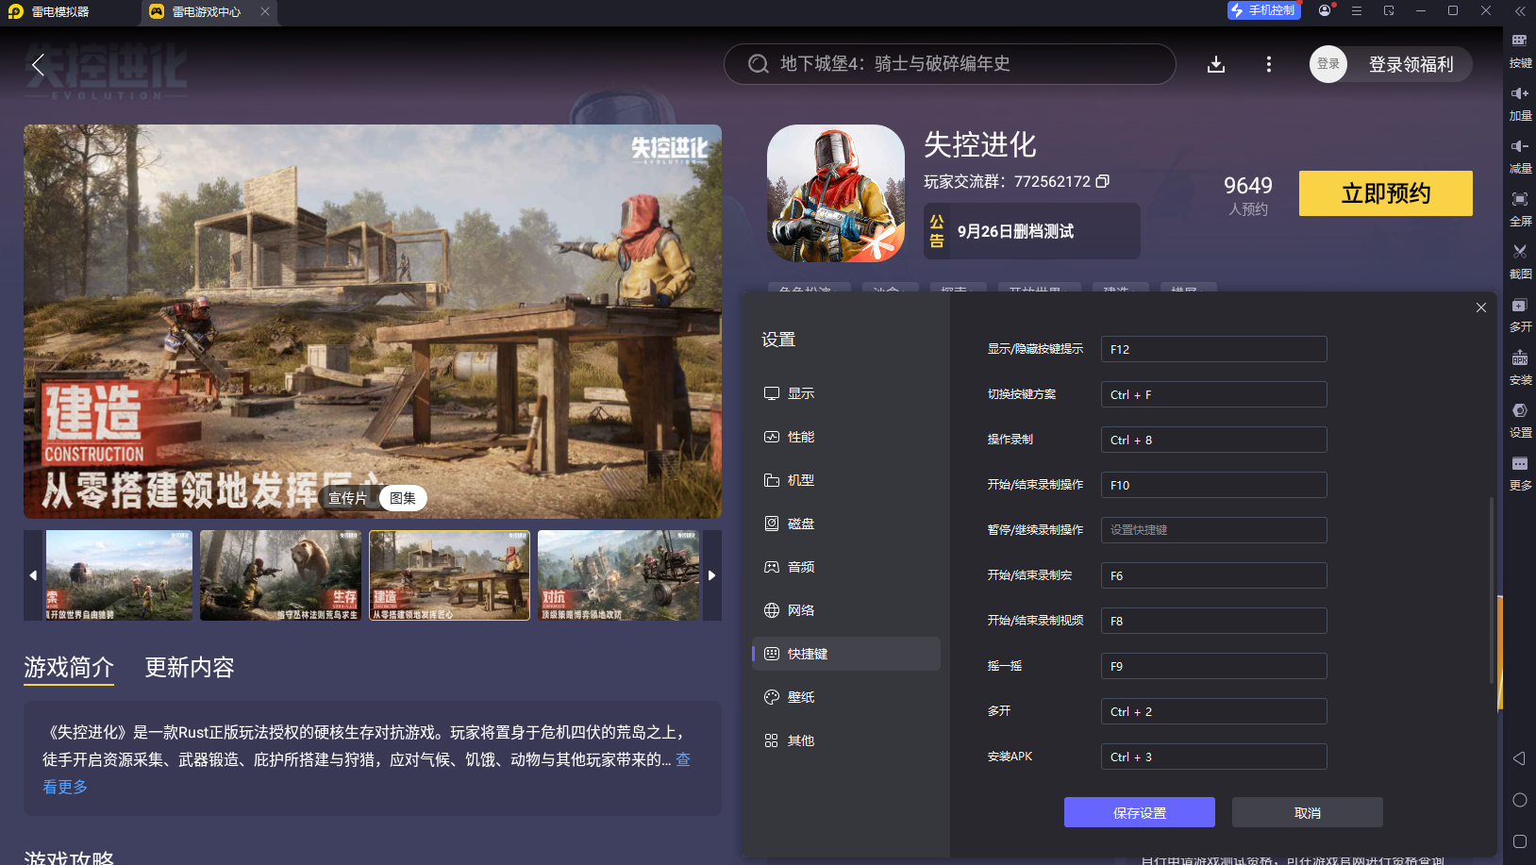Select the 宣传片 media tab

click(x=348, y=498)
